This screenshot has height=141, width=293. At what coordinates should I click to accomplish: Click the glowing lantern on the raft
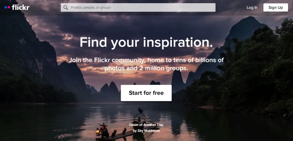coord(98,131)
